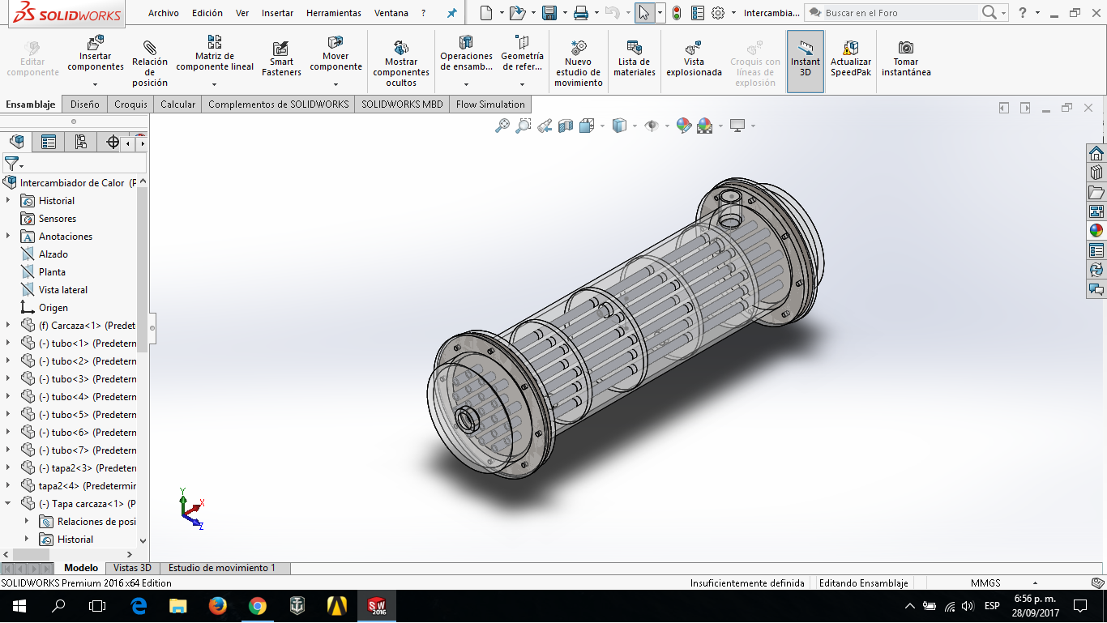
Task: Click the Rebuild traffic light icon
Action: click(677, 13)
